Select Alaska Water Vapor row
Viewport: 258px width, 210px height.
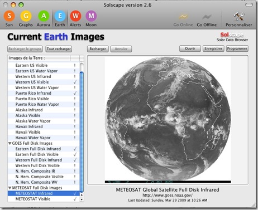point(44,121)
